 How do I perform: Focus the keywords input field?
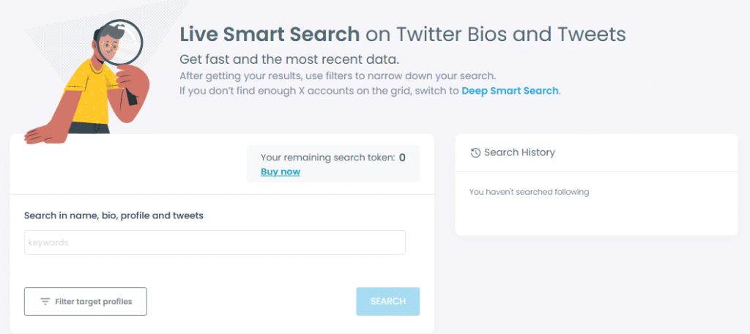[215, 242]
